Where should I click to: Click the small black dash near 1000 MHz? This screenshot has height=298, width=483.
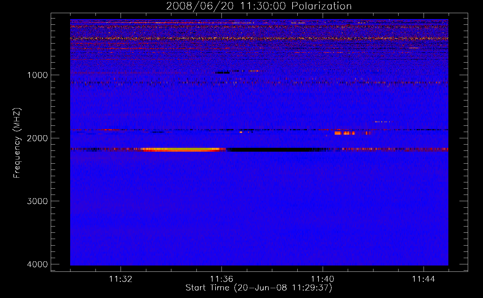click(x=222, y=72)
